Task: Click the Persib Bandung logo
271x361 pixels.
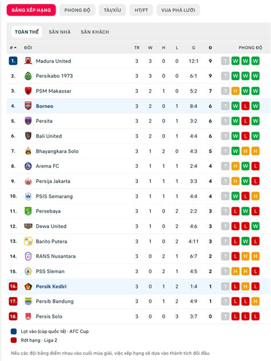Action: pyautogui.click(x=28, y=301)
